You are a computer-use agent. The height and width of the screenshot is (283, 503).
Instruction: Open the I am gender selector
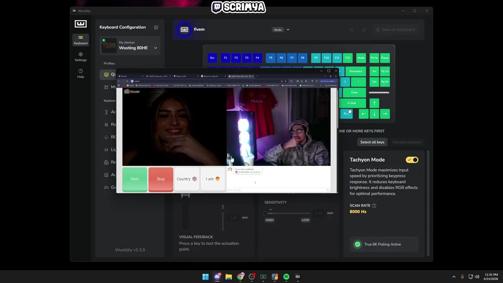coord(213,179)
